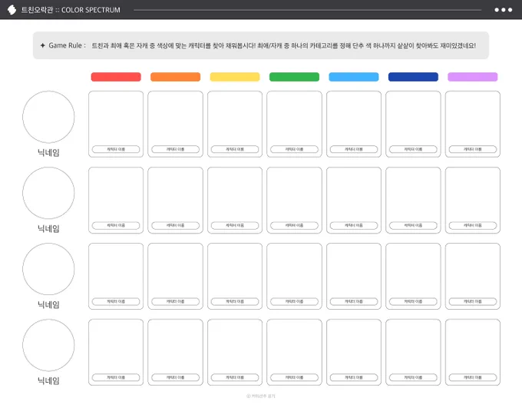
Task: Select the dark navy blue color swatch
Action: [413, 77]
